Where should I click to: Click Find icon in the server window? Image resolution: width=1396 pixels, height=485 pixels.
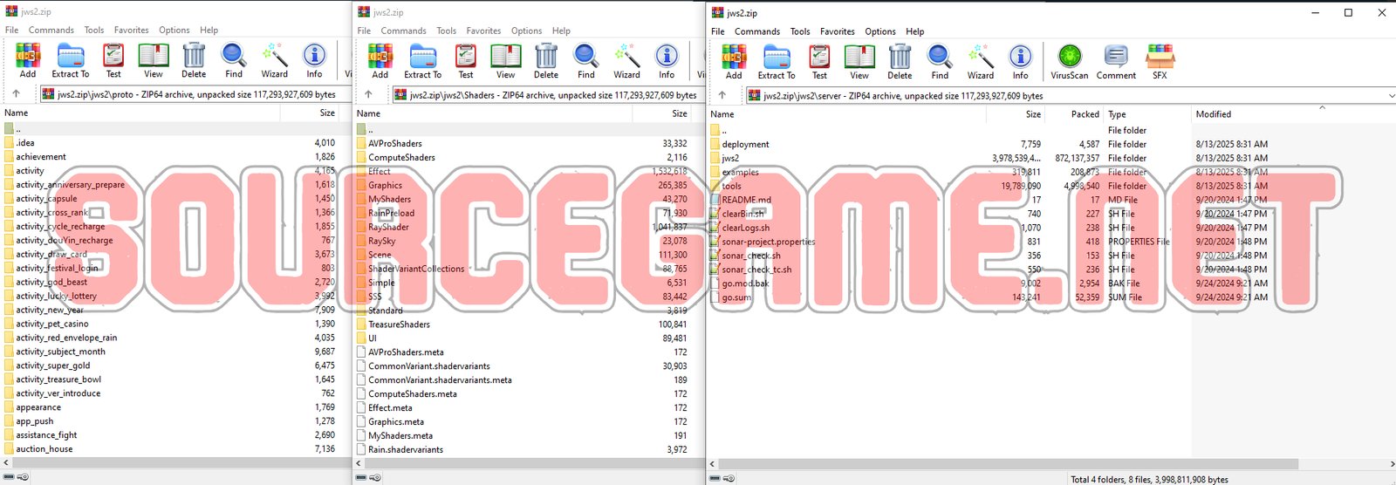(940, 60)
